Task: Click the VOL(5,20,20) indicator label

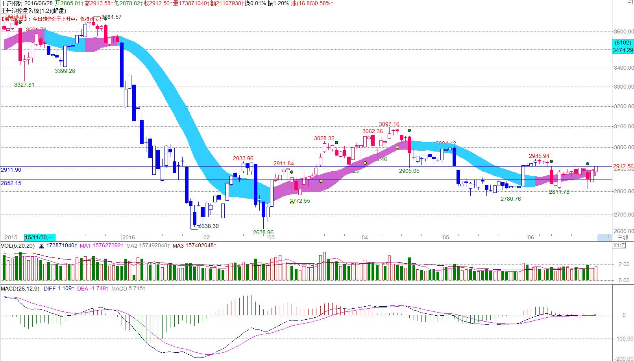Action: [18, 246]
